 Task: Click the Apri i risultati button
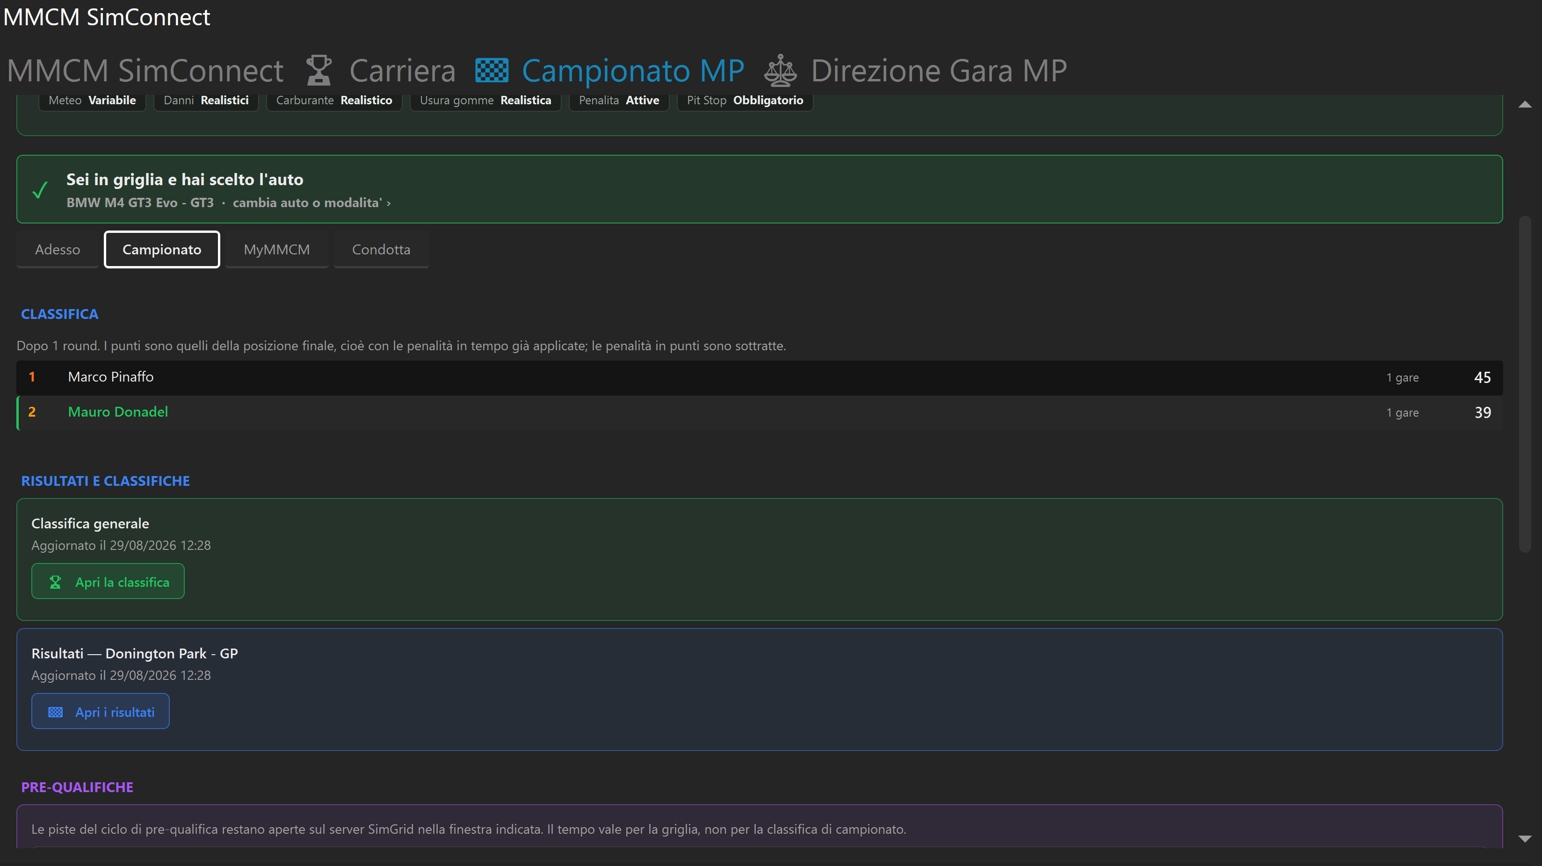(x=101, y=711)
